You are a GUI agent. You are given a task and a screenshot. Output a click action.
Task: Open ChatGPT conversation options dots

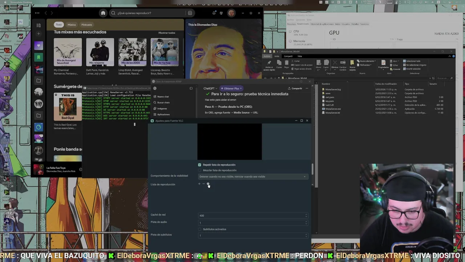click(307, 88)
